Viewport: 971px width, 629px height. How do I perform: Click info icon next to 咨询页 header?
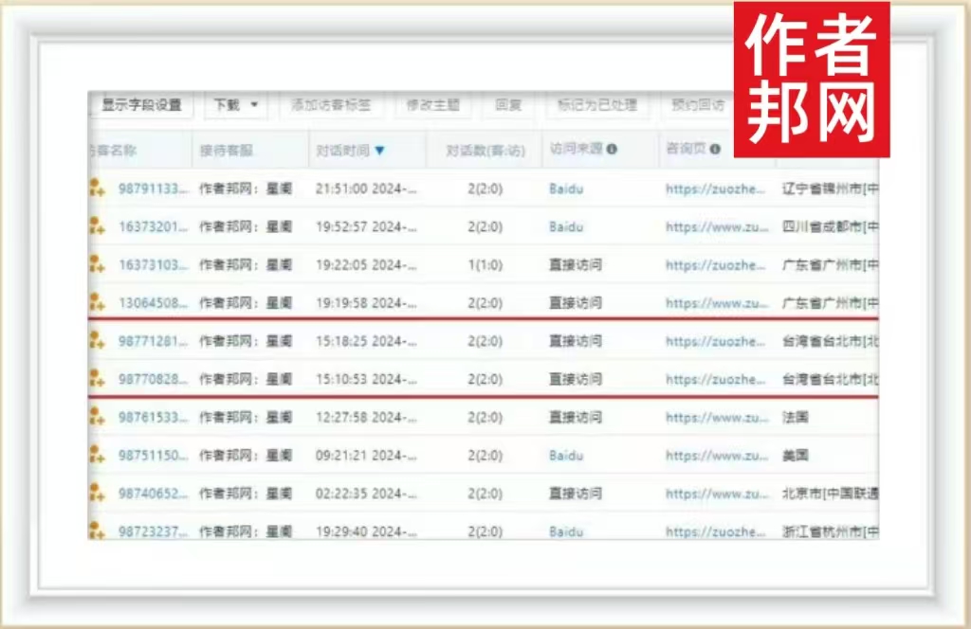715,150
